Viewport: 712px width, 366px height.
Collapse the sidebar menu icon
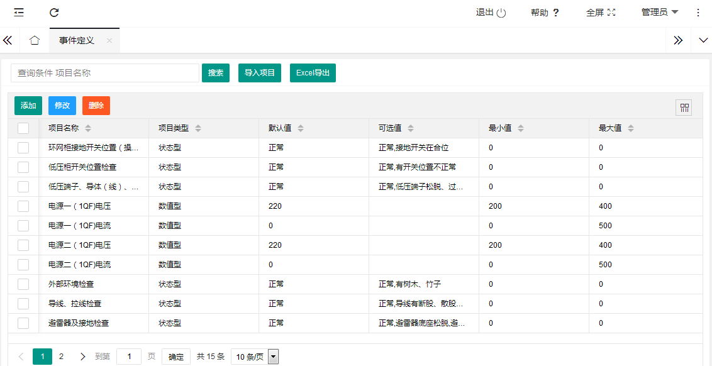[19, 12]
